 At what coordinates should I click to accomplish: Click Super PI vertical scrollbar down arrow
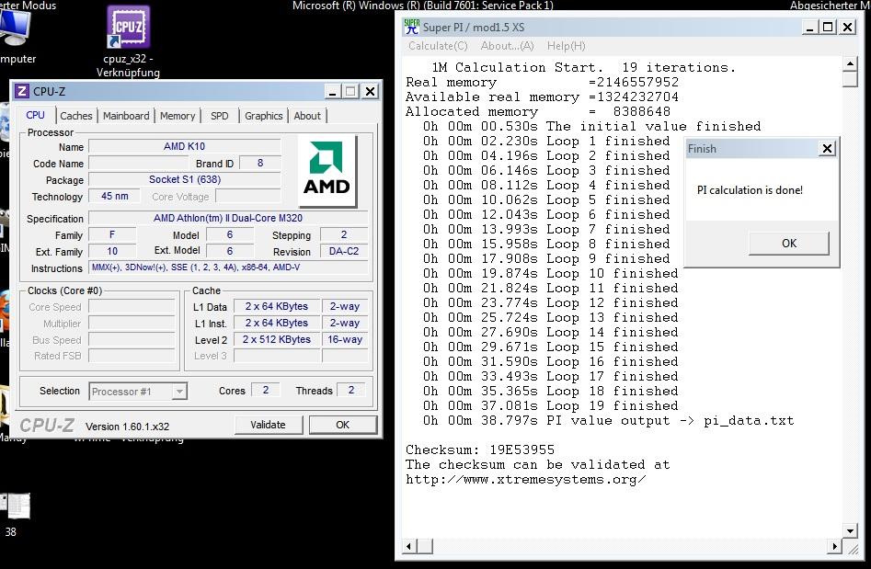850,531
